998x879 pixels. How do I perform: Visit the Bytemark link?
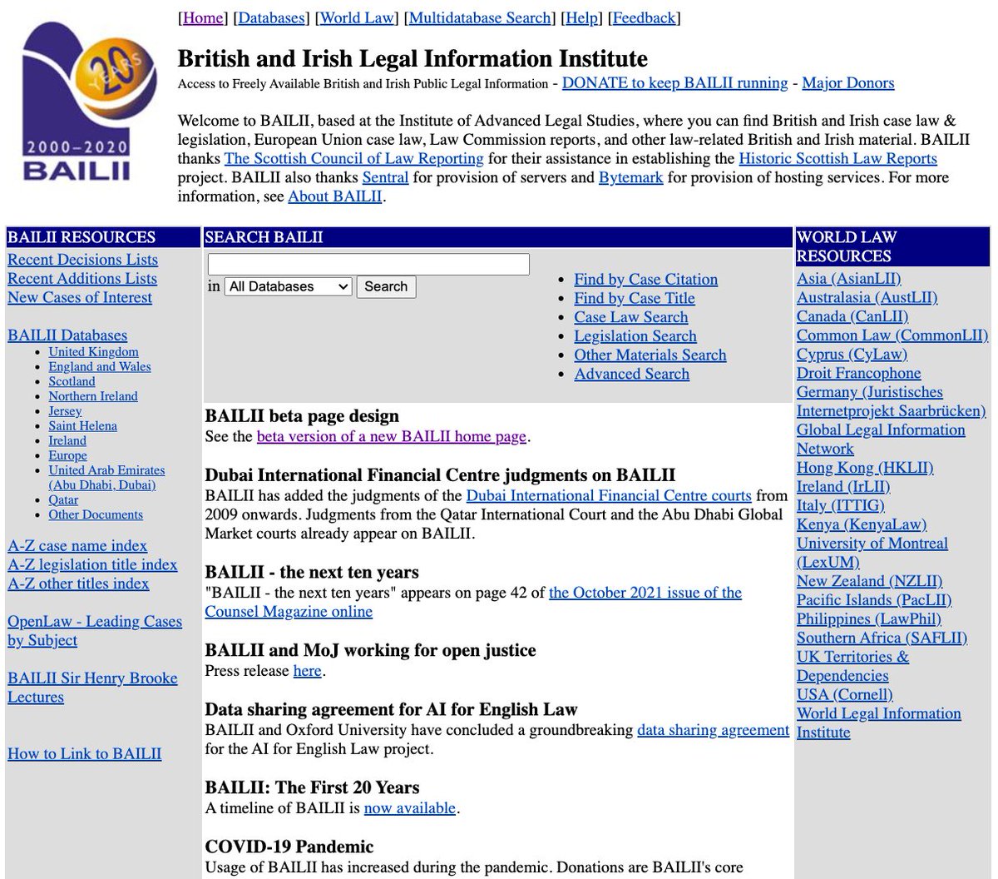(x=631, y=177)
